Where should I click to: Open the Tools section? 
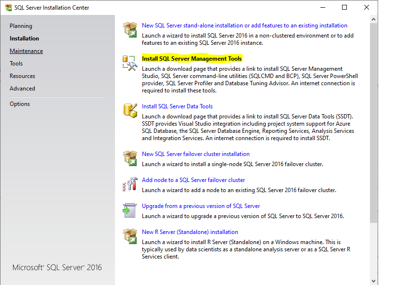pos(16,63)
